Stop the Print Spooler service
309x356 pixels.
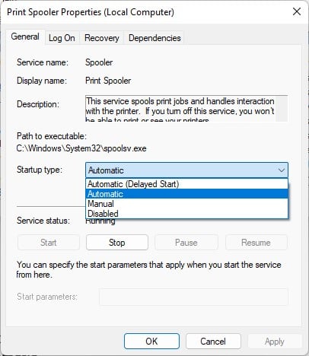[117, 243]
